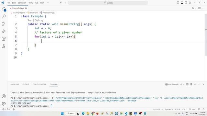
Task: Open editor More Actions ellipsis
Action: pos(203,8)
